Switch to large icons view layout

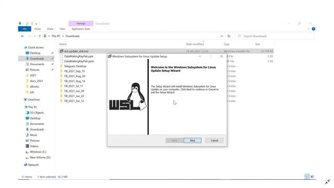[x=313, y=177]
